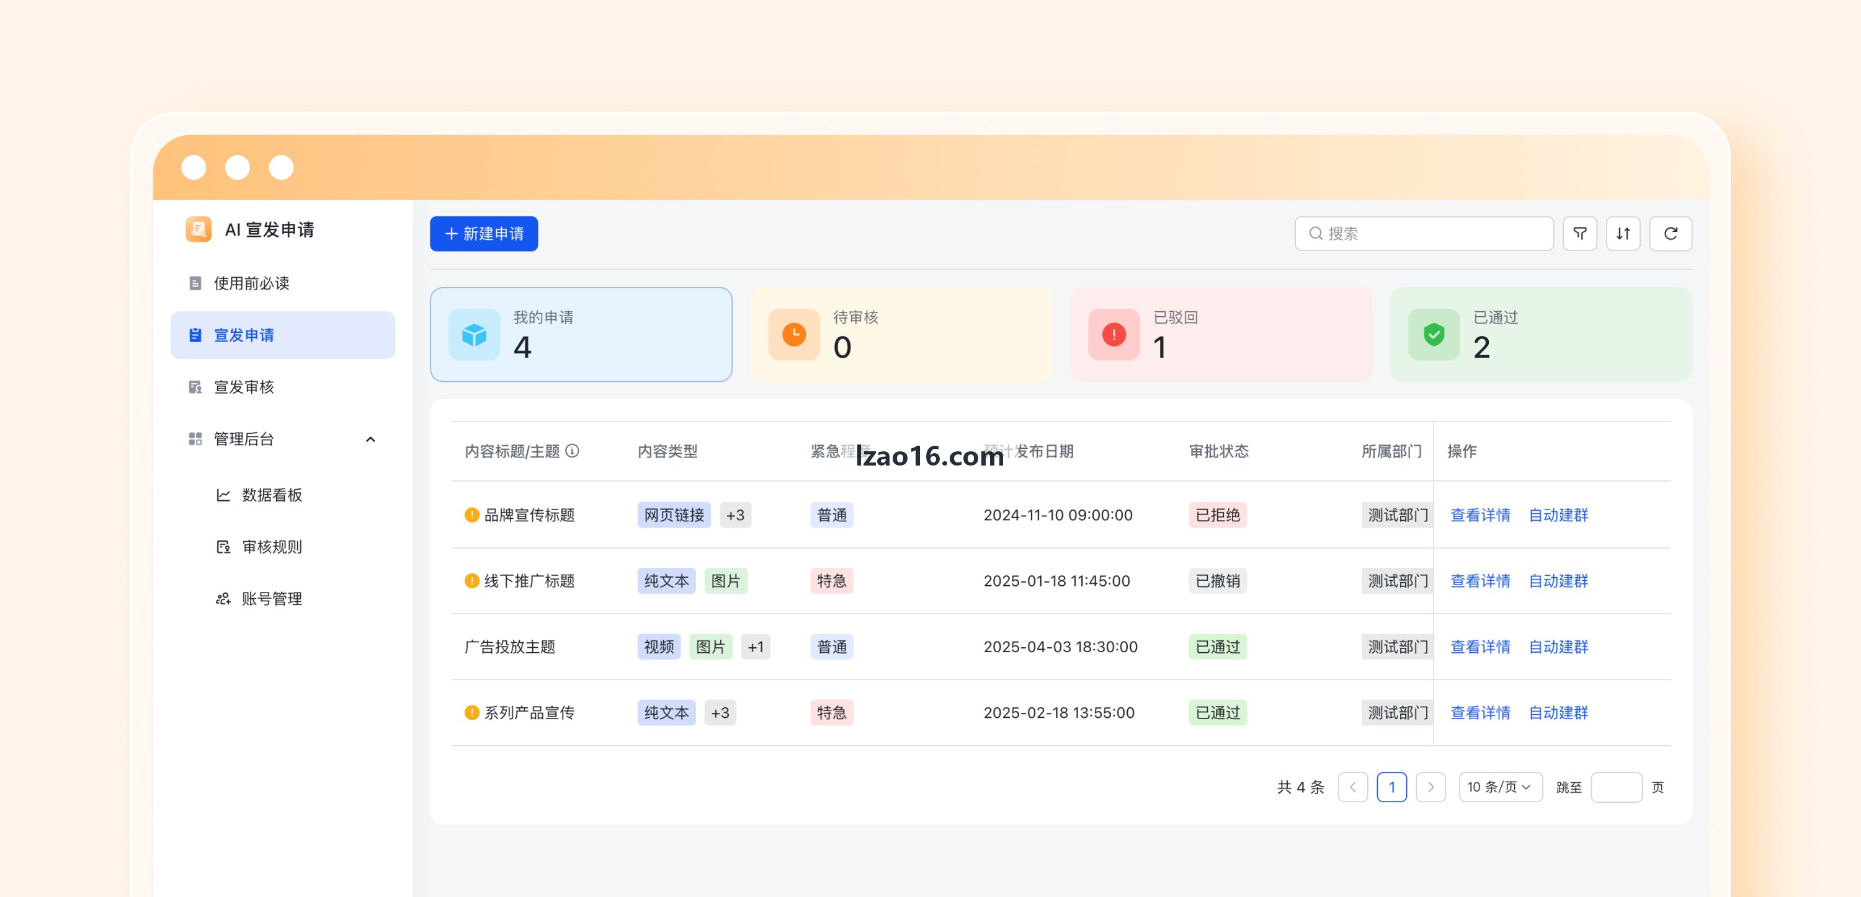Click the 审批状态 column header
The image size is (1861, 897).
(x=1218, y=451)
